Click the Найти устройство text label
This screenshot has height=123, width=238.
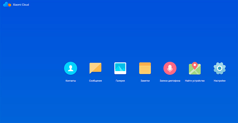pyautogui.click(x=195, y=81)
